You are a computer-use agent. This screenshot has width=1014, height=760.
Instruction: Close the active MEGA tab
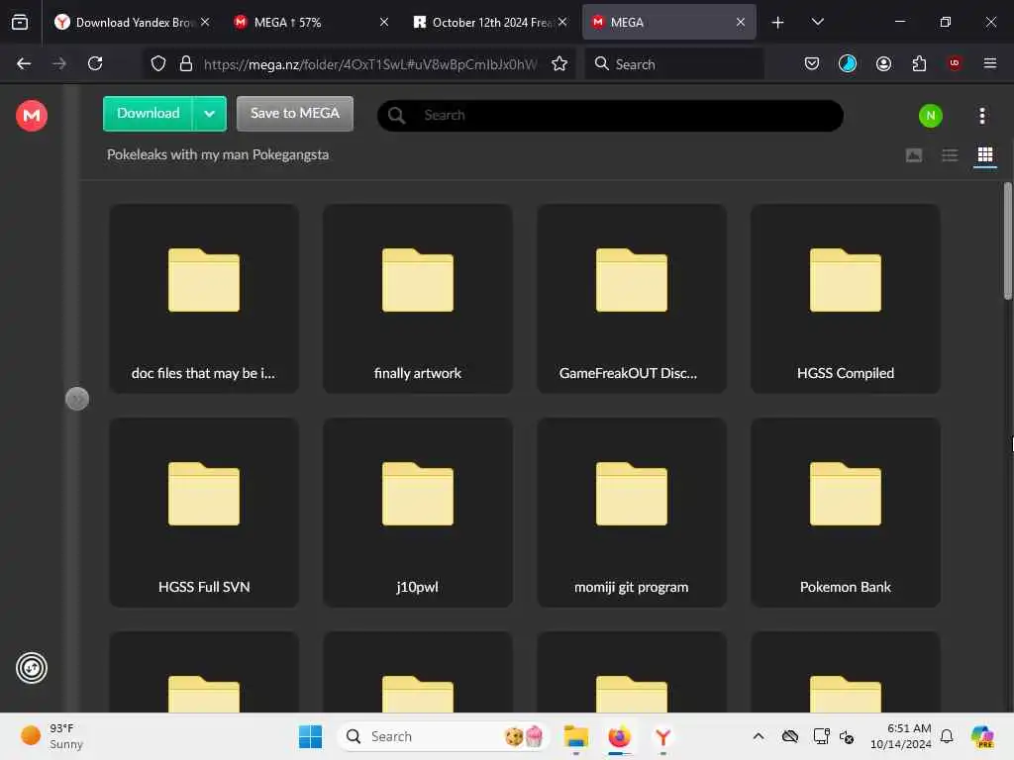click(741, 22)
